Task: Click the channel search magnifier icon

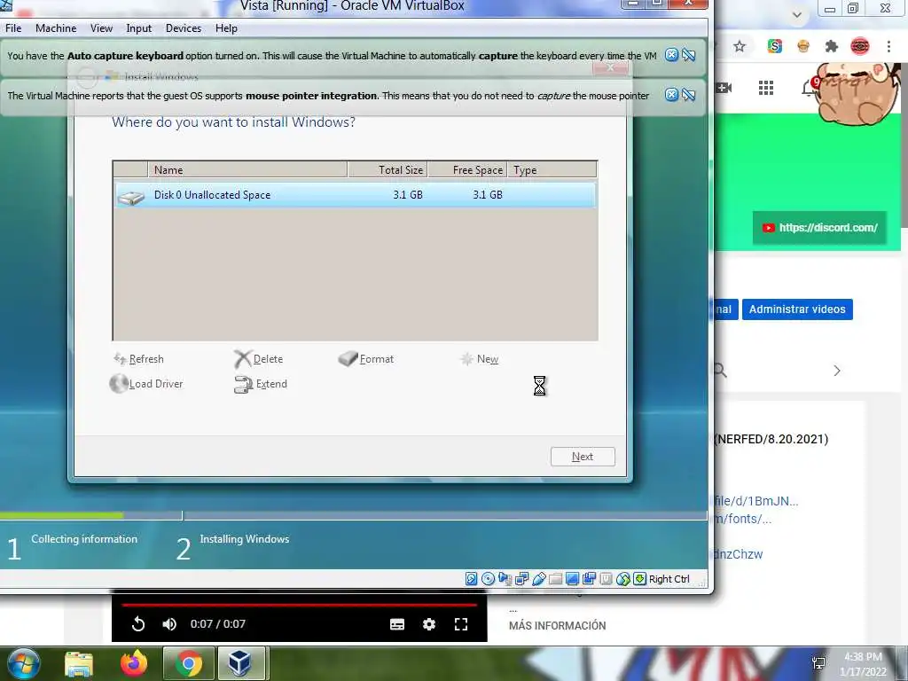Action: tap(720, 371)
